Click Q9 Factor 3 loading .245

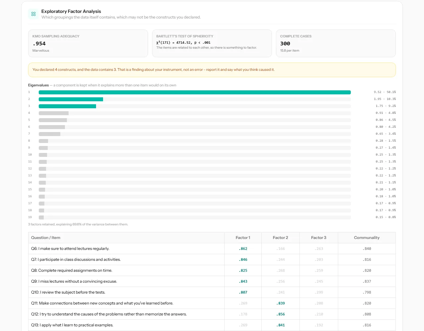click(x=319, y=281)
